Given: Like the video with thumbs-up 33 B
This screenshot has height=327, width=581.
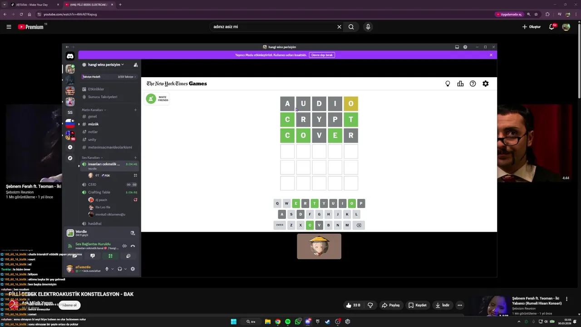Looking at the screenshot, I should pyautogui.click(x=353, y=305).
